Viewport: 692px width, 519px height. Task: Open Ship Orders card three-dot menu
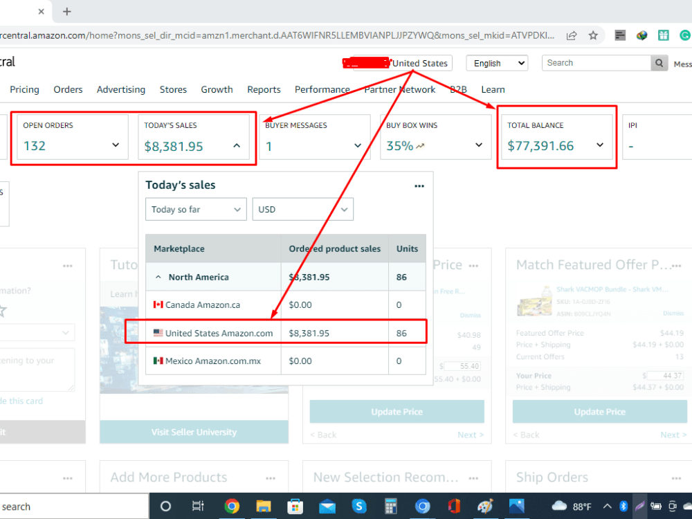tap(676, 478)
